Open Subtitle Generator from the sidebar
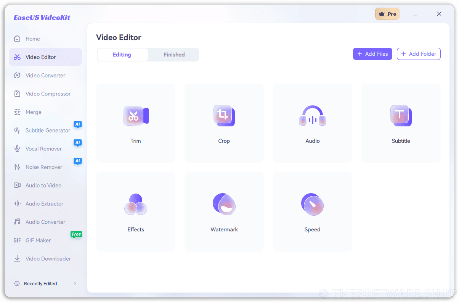The height and width of the screenshot is (302, 459). click(x=45, y=130)
